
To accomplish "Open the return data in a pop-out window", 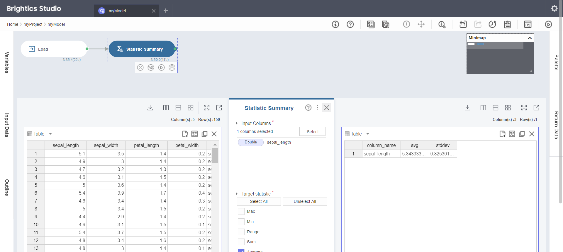I will tap(536, 108).
